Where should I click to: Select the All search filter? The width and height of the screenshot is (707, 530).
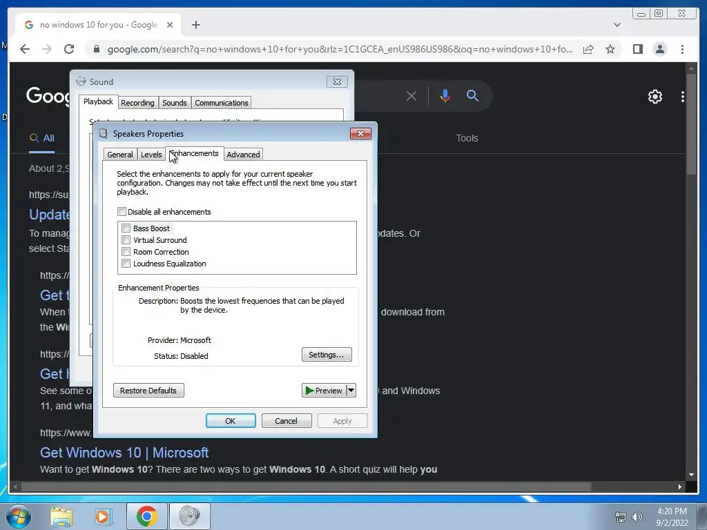[x=42, y=138]
